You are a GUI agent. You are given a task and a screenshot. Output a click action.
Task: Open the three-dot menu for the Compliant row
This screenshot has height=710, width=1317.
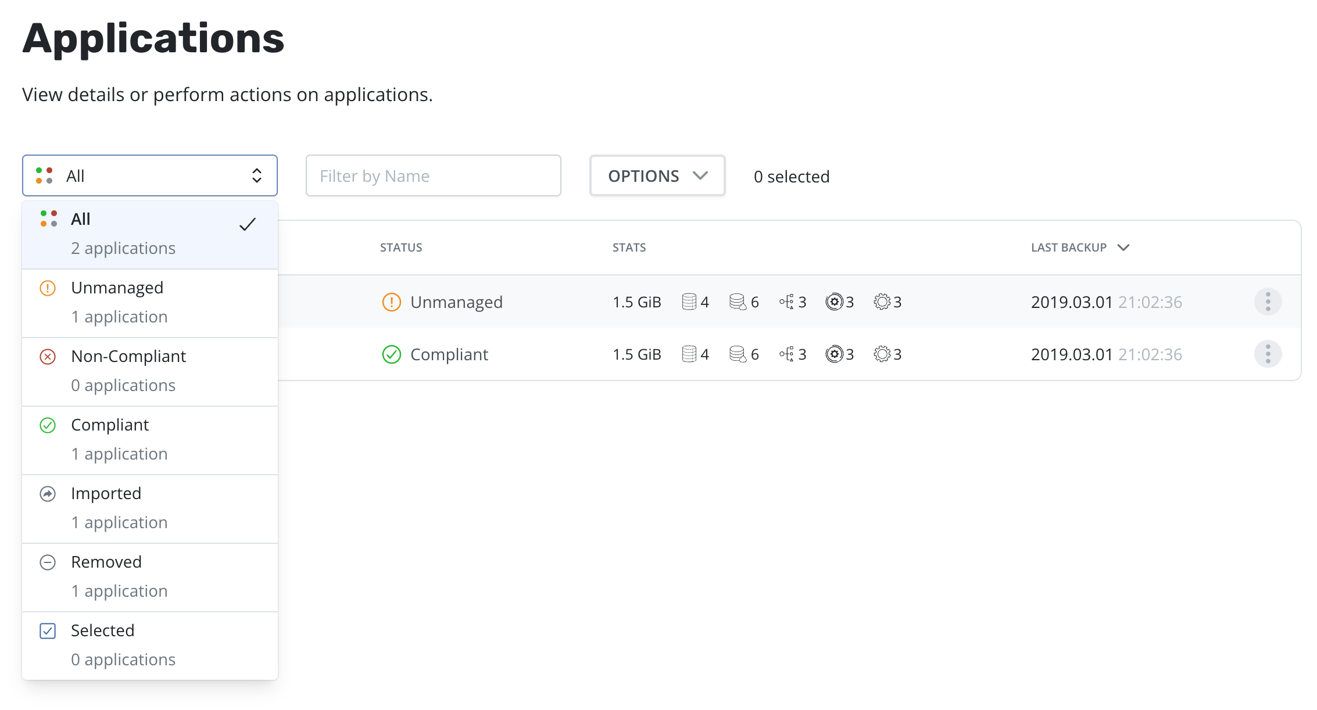pos(1268,354)
